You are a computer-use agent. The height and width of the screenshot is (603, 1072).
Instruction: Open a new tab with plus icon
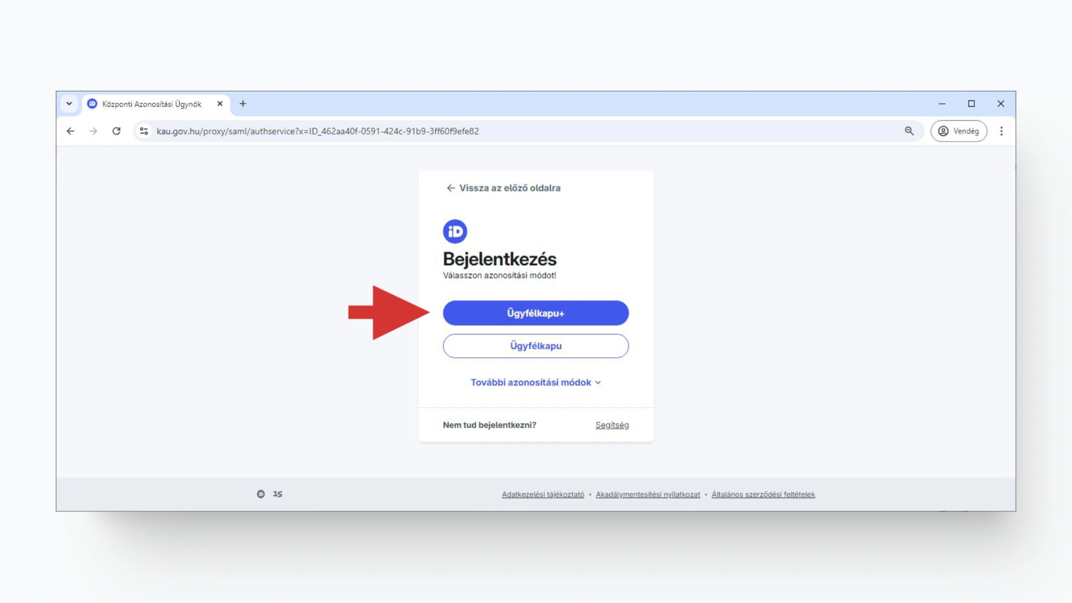(x=243, y=104)
